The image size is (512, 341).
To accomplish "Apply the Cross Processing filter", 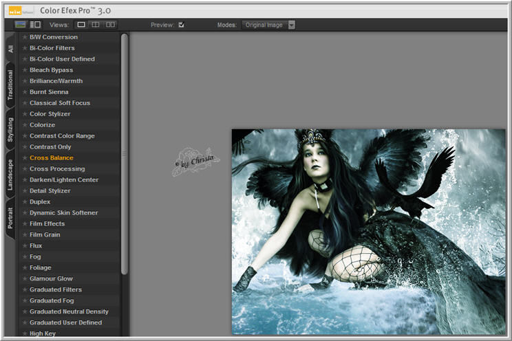I will pos(57,169).
